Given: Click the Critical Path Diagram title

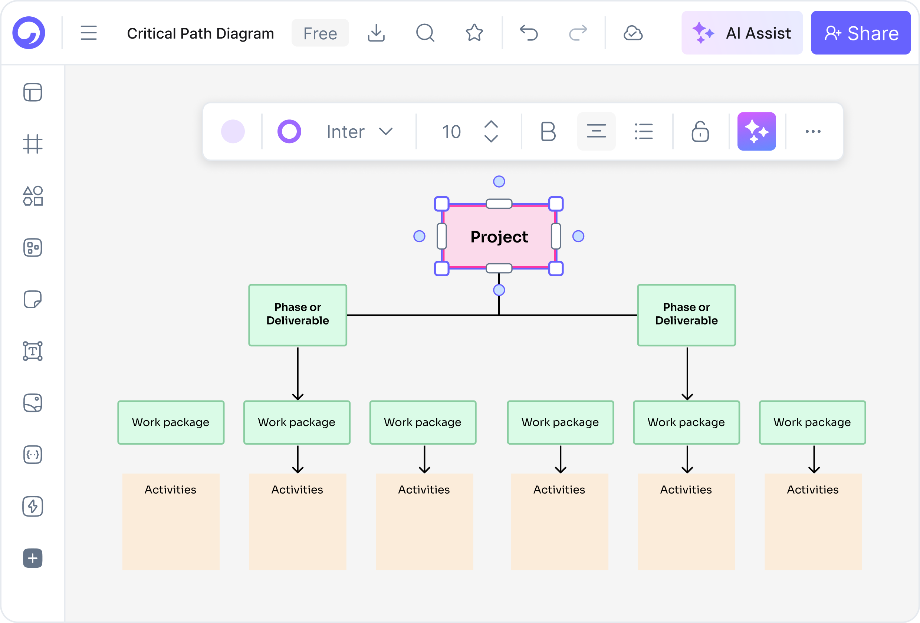Looking at the screenshot, I should (x=200, y=33).
